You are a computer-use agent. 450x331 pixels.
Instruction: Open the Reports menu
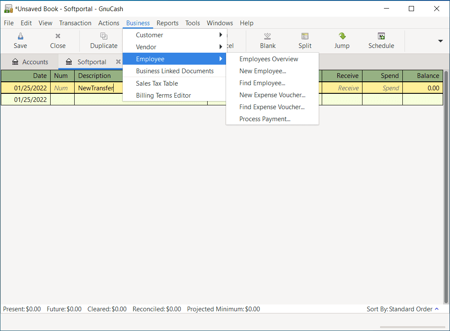167,23
